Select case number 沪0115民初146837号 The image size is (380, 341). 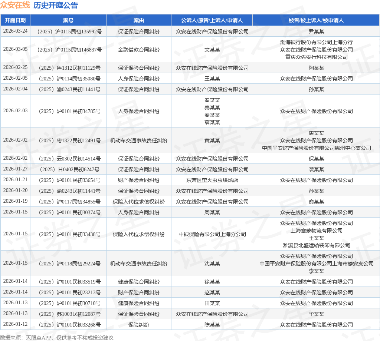[79, 50]
